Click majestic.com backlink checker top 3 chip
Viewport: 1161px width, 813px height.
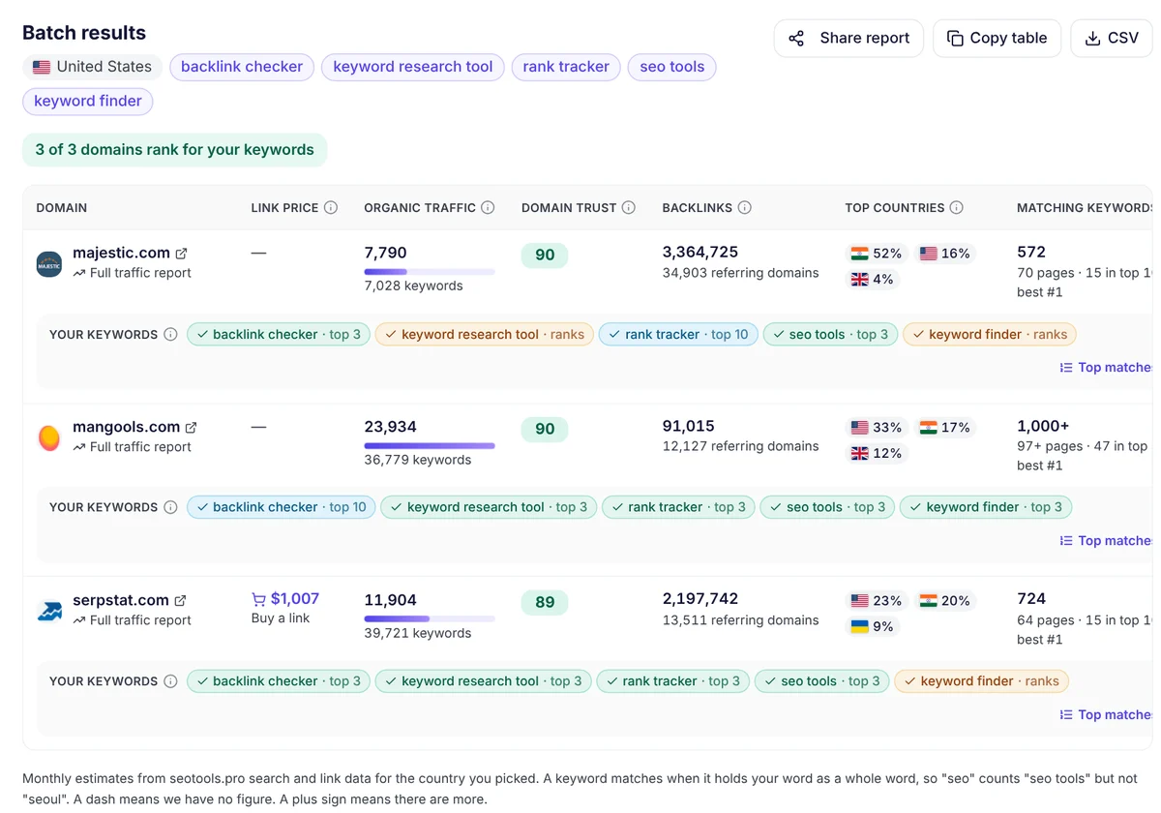pos(279,335)
